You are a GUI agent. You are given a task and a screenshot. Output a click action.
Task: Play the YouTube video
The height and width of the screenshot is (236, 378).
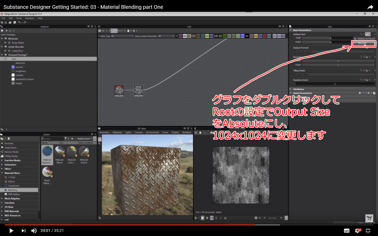click(x=11, y=230)
